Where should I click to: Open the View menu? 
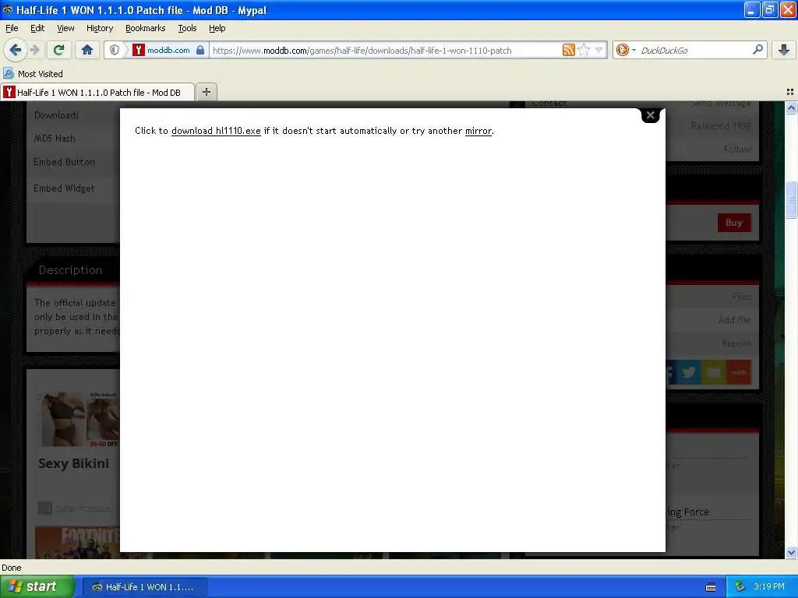coord(65,28)
